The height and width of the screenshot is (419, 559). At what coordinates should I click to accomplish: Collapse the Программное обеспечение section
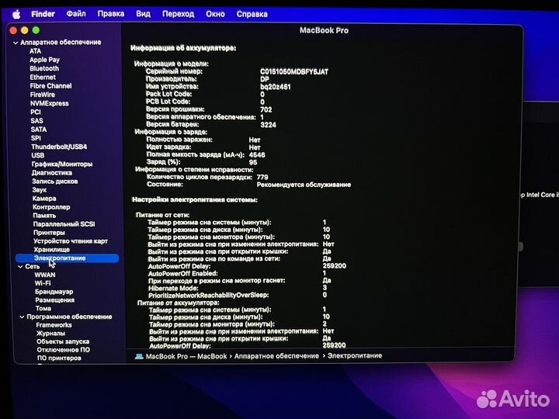[22, 317]
